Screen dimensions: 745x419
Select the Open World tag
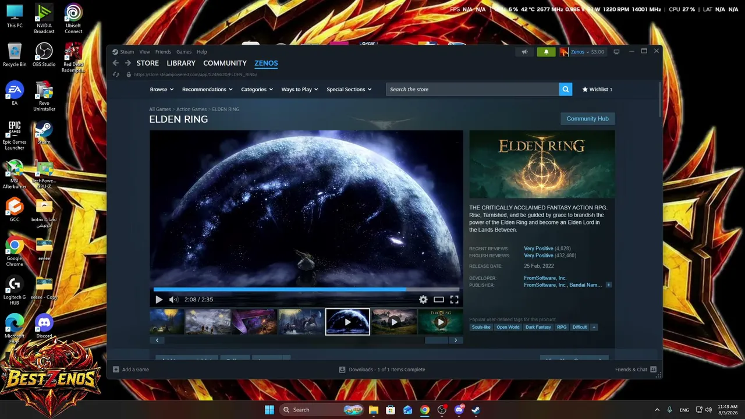click(x=508, y=327)
